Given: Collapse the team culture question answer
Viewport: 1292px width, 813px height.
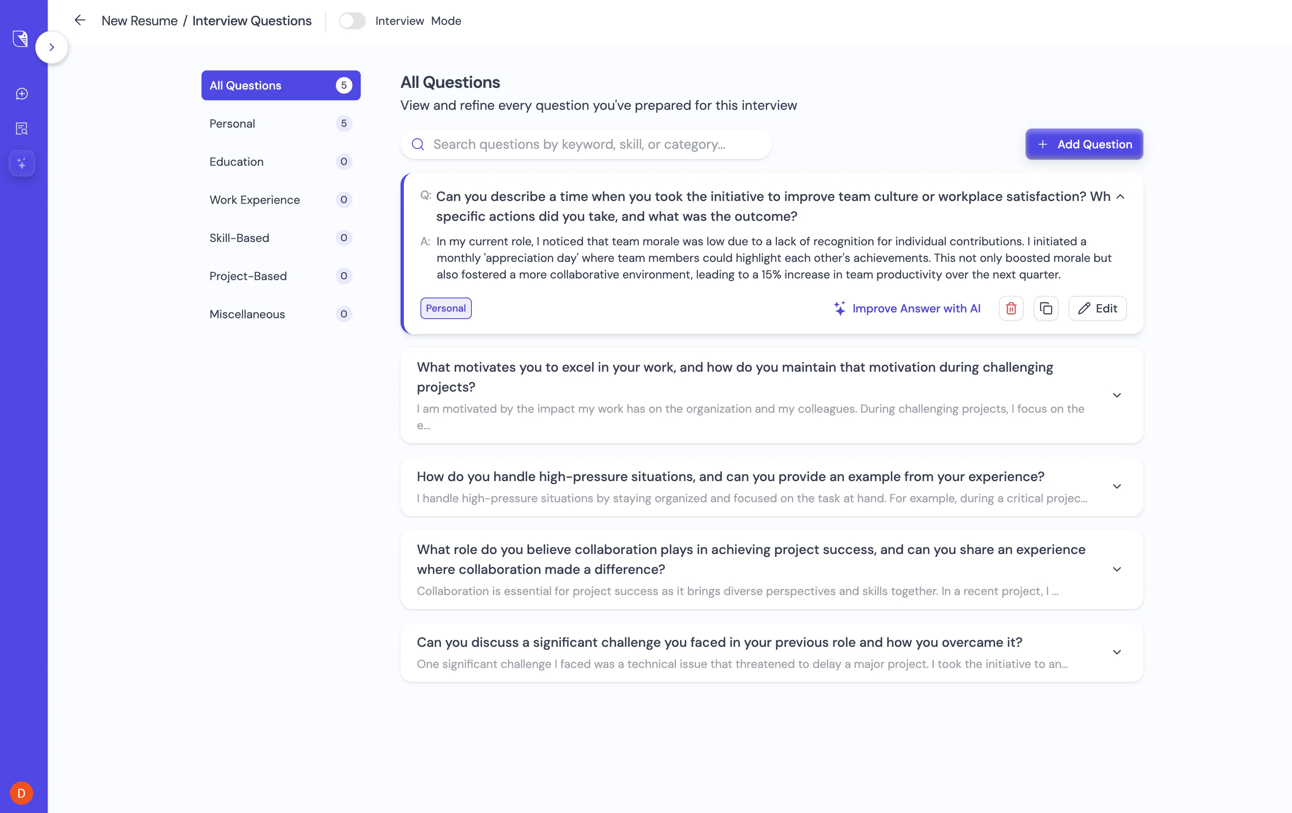Looking at the screenshot, I should [1120, 197].
